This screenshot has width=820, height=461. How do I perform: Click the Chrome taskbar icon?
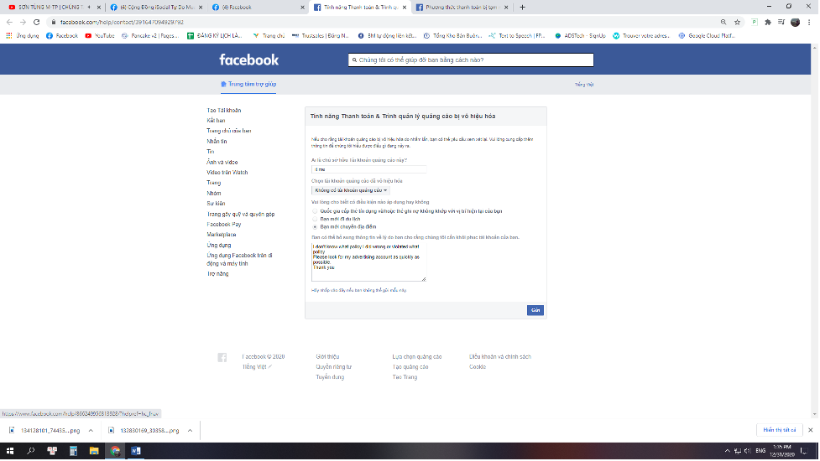coord(115,451)
